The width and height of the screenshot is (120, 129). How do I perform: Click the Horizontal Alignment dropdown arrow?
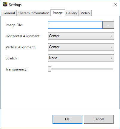coord(111,36)
